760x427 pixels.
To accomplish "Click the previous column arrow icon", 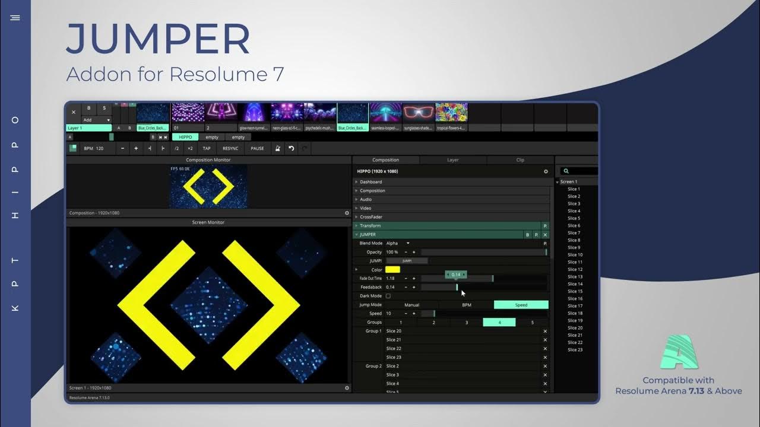I will coord(160,137).
